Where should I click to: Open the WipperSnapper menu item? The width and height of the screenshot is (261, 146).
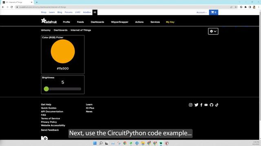(119, 22)
